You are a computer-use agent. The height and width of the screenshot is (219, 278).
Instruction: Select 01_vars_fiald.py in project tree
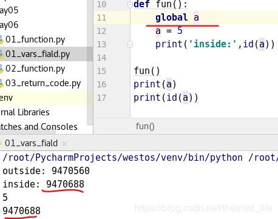click(x=38, y=54)
